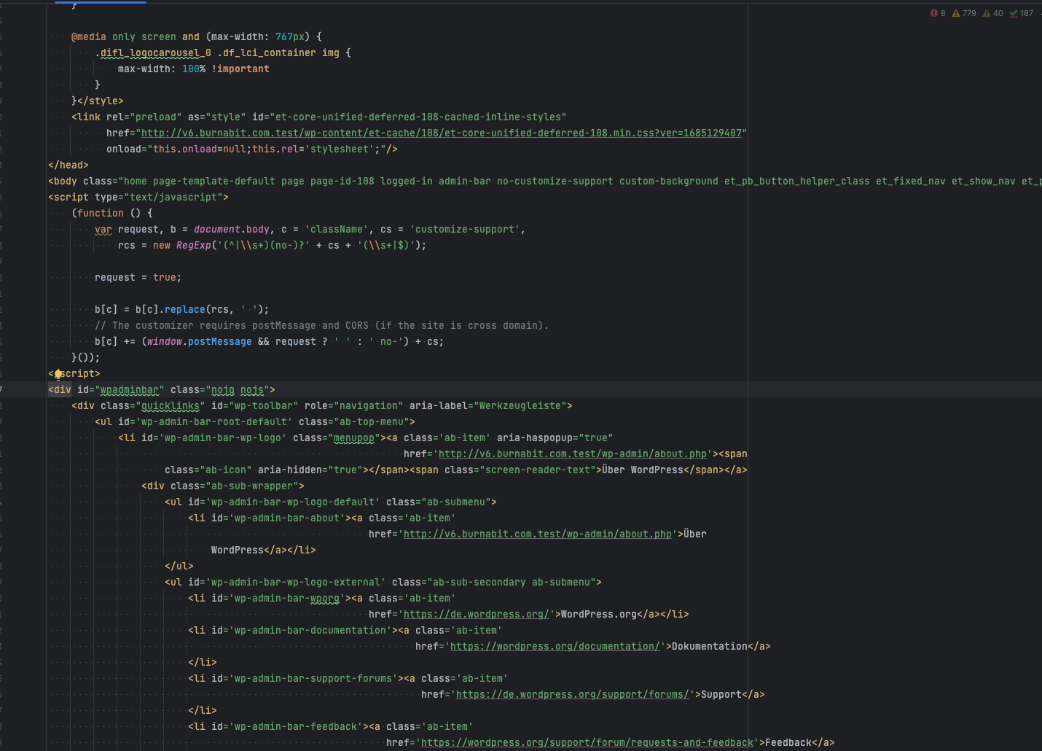Open the about.php link under wp-admin-bar-about
The image size is (1042, 751).
pos(537,534)
